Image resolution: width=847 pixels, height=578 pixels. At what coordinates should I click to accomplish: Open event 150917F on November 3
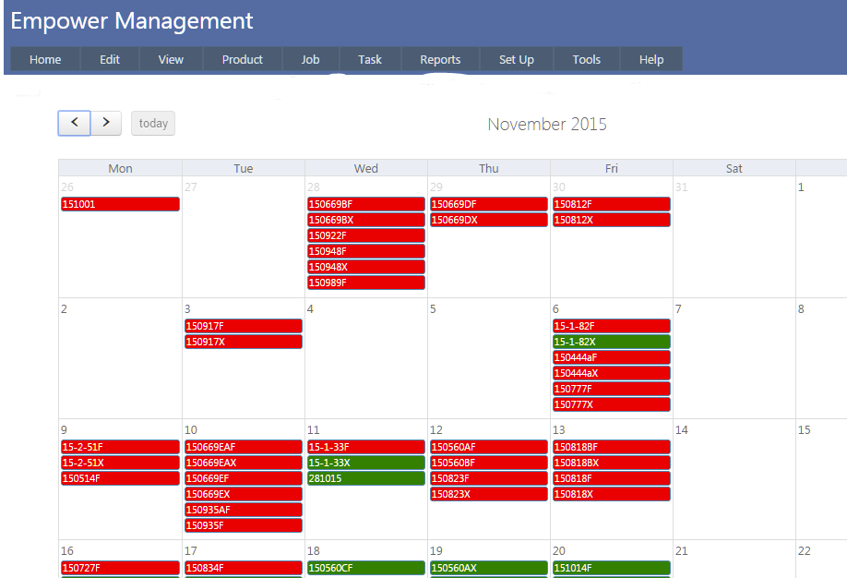tap(244, 326)
